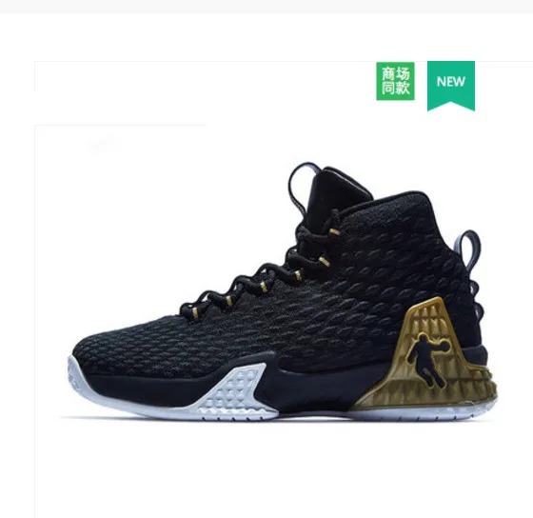Screen dimensions: 533x518
Task: Click the jumping player logo on heel
Action: pos(427,360)
